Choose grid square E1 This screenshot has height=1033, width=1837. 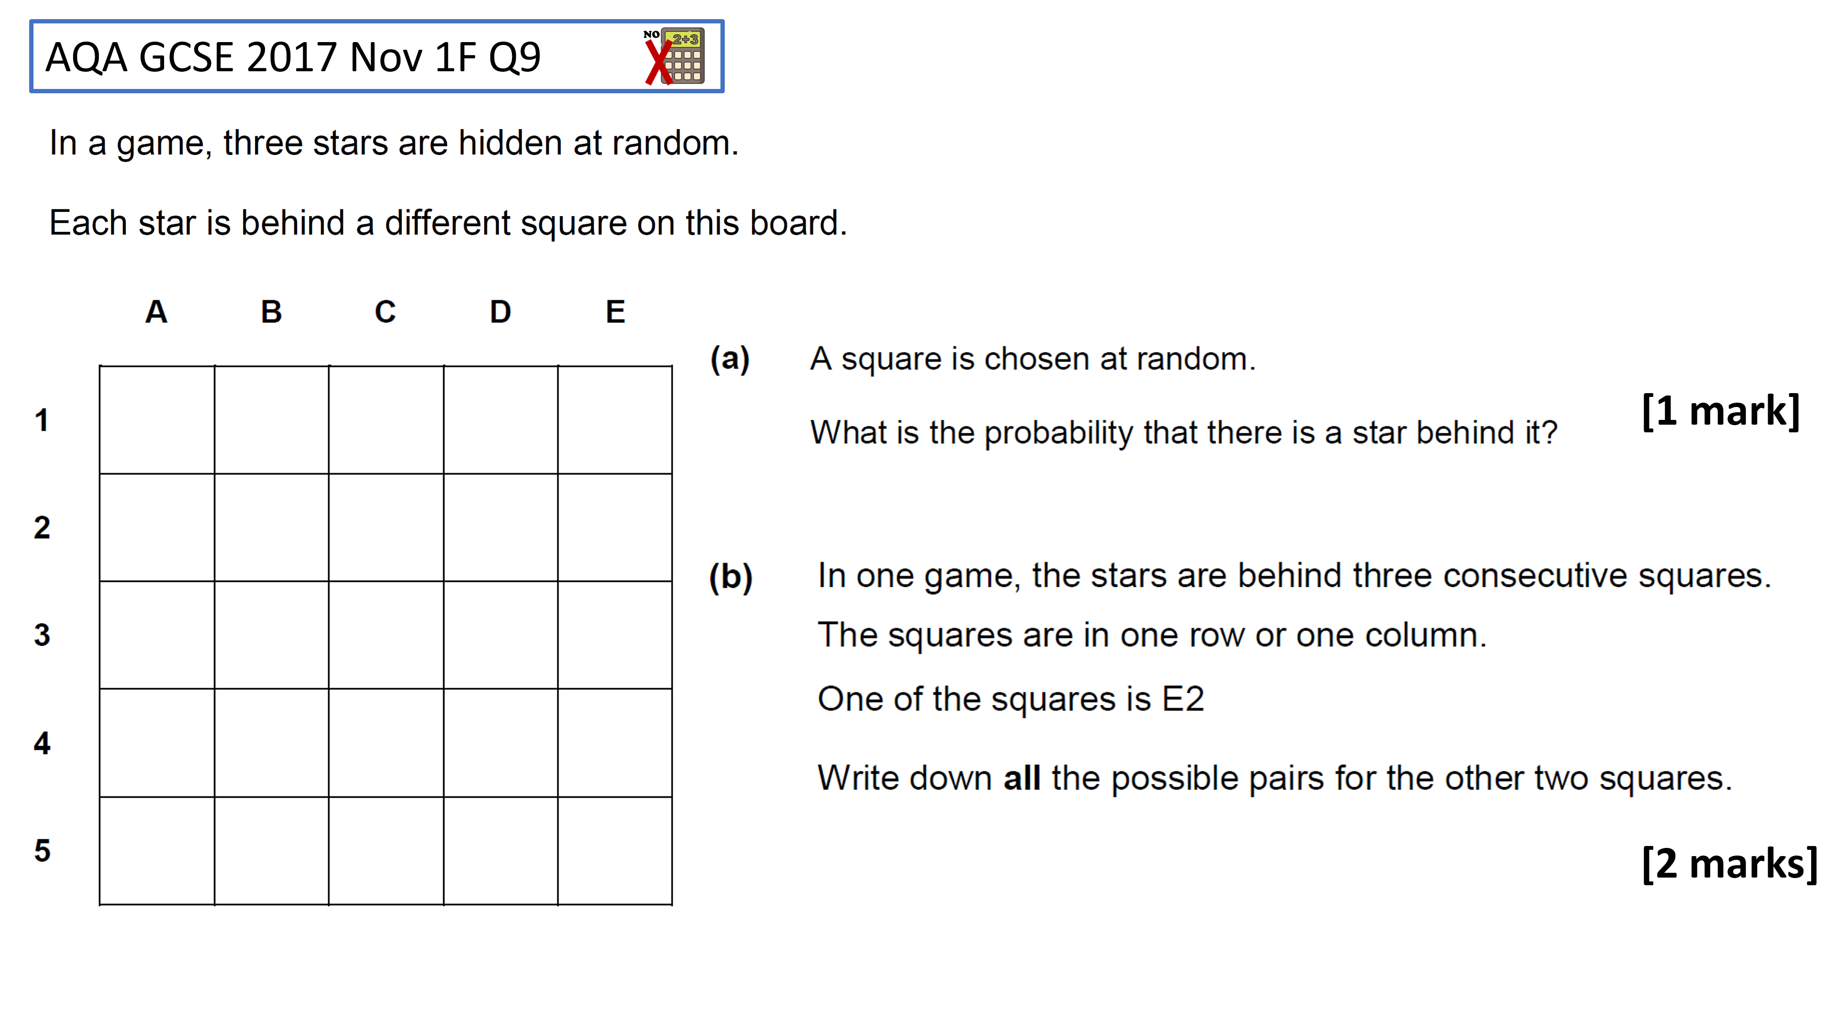615,420
